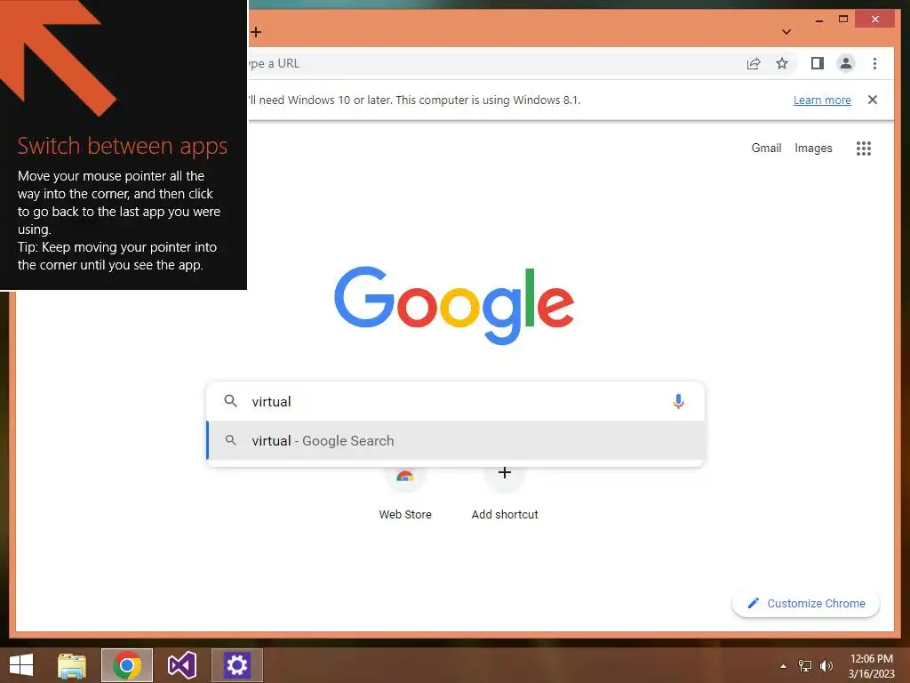
Task: Open the clock showing 12:06 PM
Action: tap(871, 665)
